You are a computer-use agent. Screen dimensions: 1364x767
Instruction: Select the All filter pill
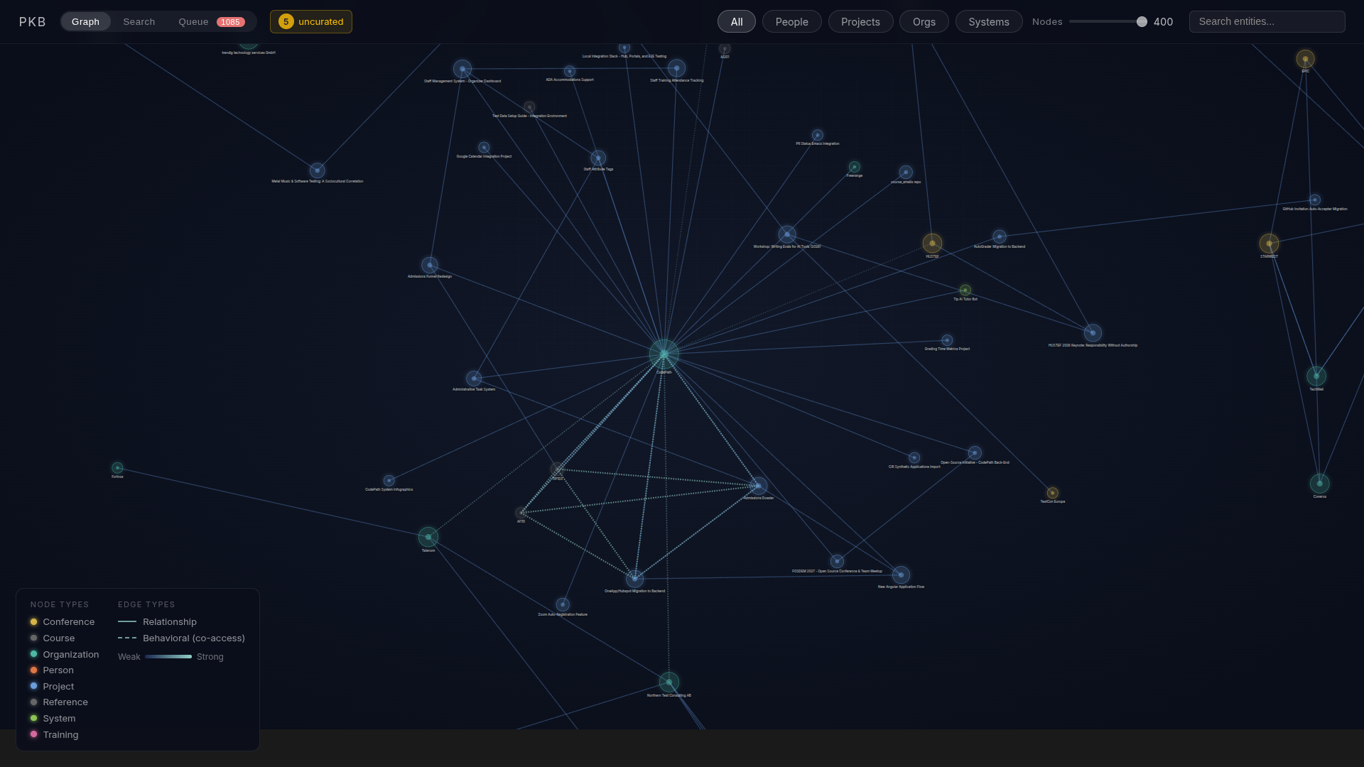pyautogui.click(x=737, y=21)
